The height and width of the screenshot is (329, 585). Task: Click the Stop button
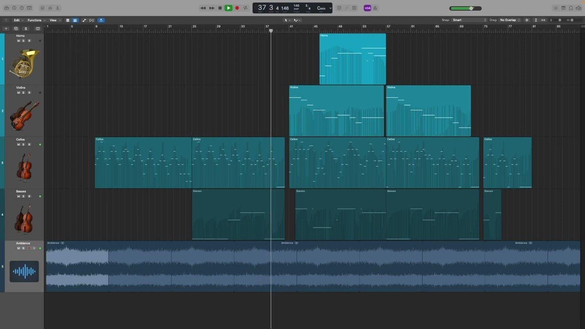220,8
